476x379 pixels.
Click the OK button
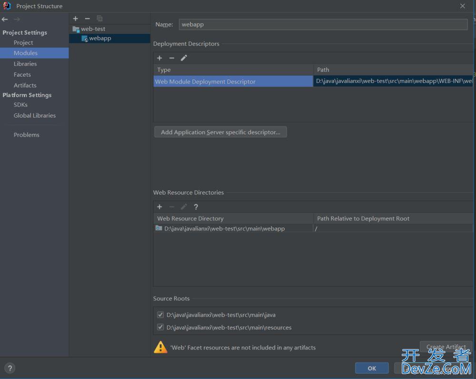(372, 368)
